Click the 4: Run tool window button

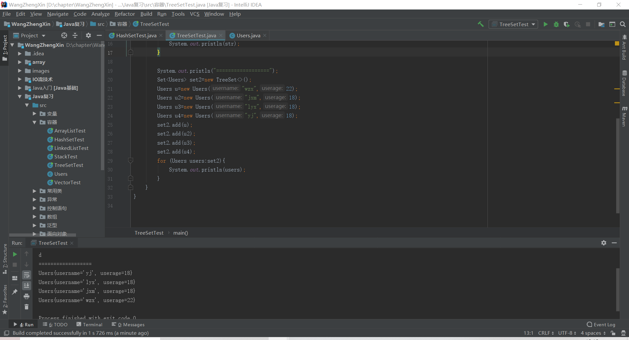pyautogui.click(x=24, y=325)
